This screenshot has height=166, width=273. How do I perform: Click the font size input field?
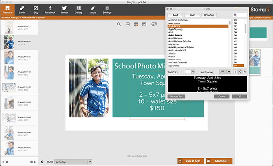pyautogui.click(x=240, y=15)
